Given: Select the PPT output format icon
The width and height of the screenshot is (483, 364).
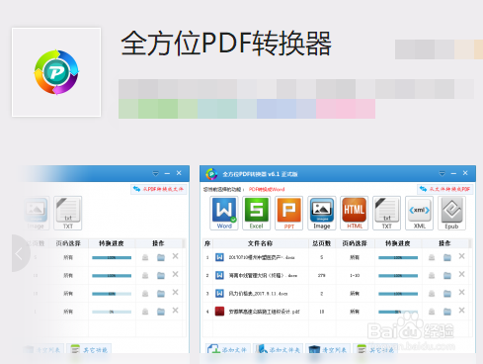Looking at the screenshot, I should (289, 213).
